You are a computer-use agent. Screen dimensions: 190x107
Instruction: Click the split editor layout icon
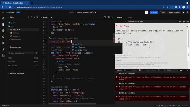click(105, 17)
